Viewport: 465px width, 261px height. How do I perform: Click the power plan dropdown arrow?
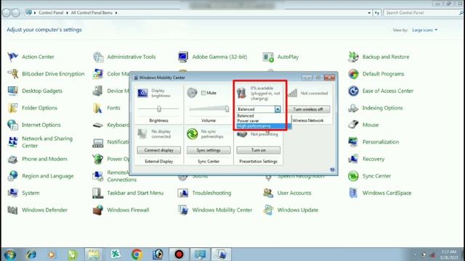click(x=278, y=109)
